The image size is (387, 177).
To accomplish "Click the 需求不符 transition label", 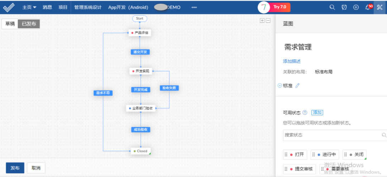I will coord(103,93).
